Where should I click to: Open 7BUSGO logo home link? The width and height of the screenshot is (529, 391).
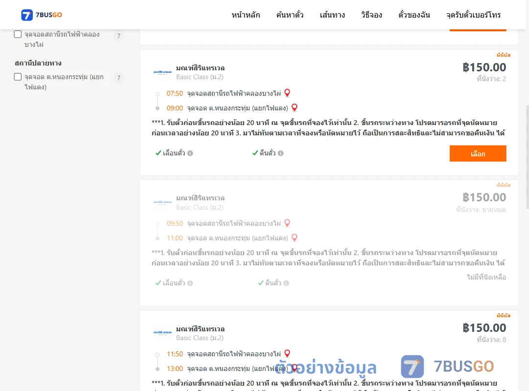point(42,15)
